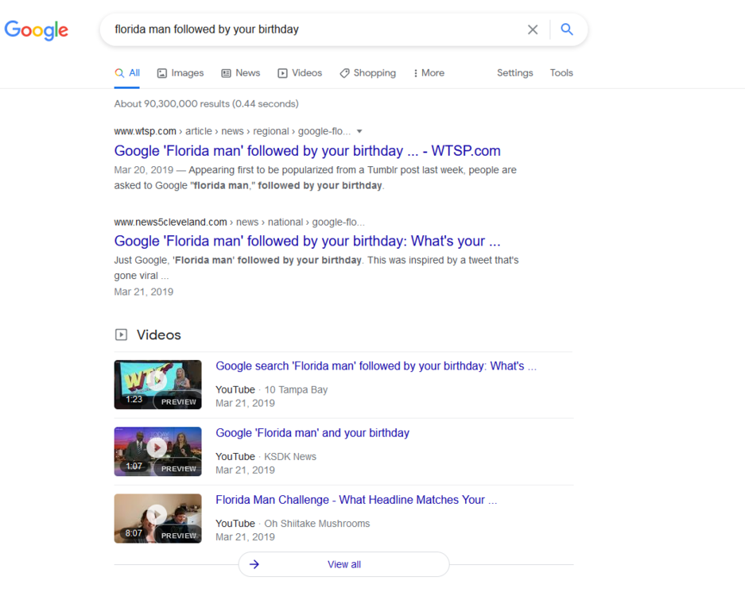Viewport: 745px width, 596px height.
Task: Click the arrow icon beside View all
Action: [254, 564]
